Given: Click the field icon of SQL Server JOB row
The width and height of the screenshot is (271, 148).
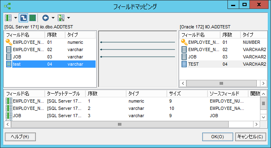Looking at the screenshot, I should 9,57.
